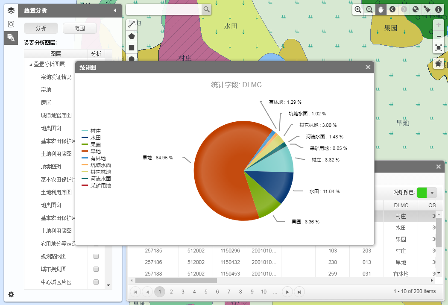Screen dimensions: 448x305
Task: Go to next map view
Action: 404,9
